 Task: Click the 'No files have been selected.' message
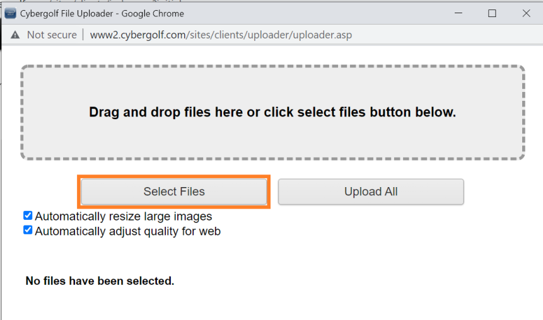point(100,281)
